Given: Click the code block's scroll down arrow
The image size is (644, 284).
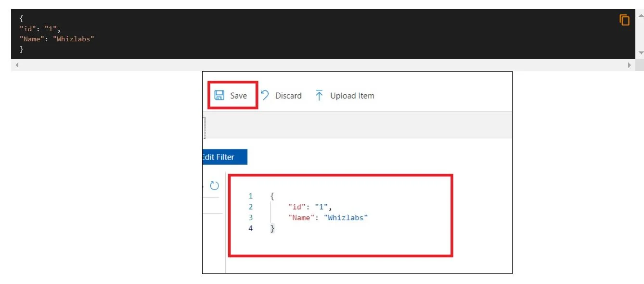Looking at the screenshot, I should (640, 52).
